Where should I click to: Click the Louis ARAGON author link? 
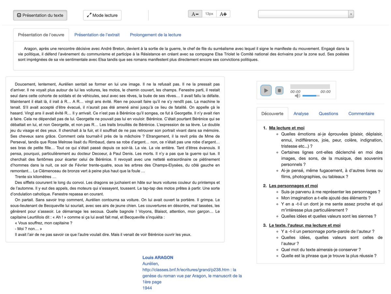158,258
